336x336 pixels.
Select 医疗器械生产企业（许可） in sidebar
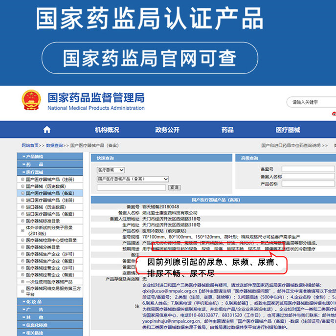[50, 254]
